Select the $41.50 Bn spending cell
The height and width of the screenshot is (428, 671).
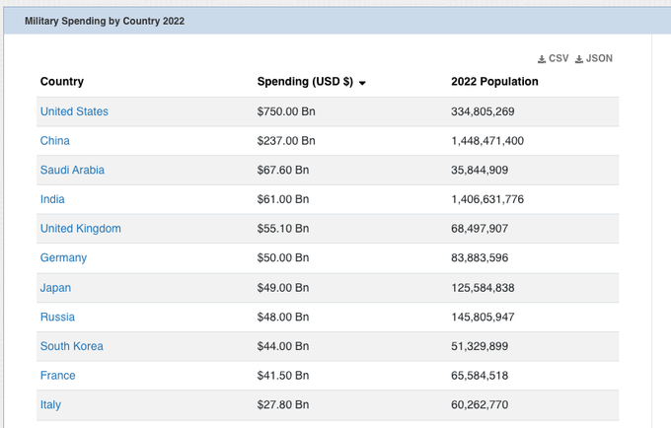click(283, 376)
